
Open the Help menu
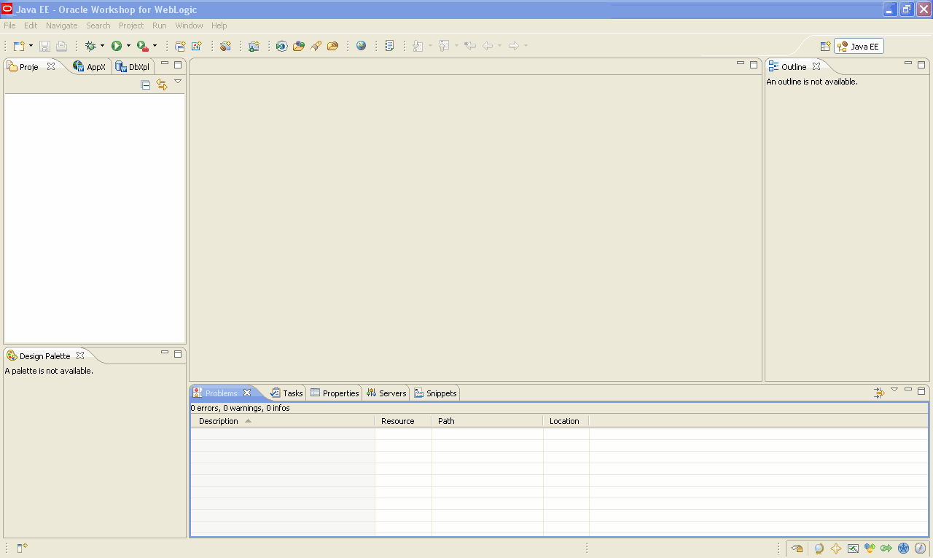coord(219,25)
